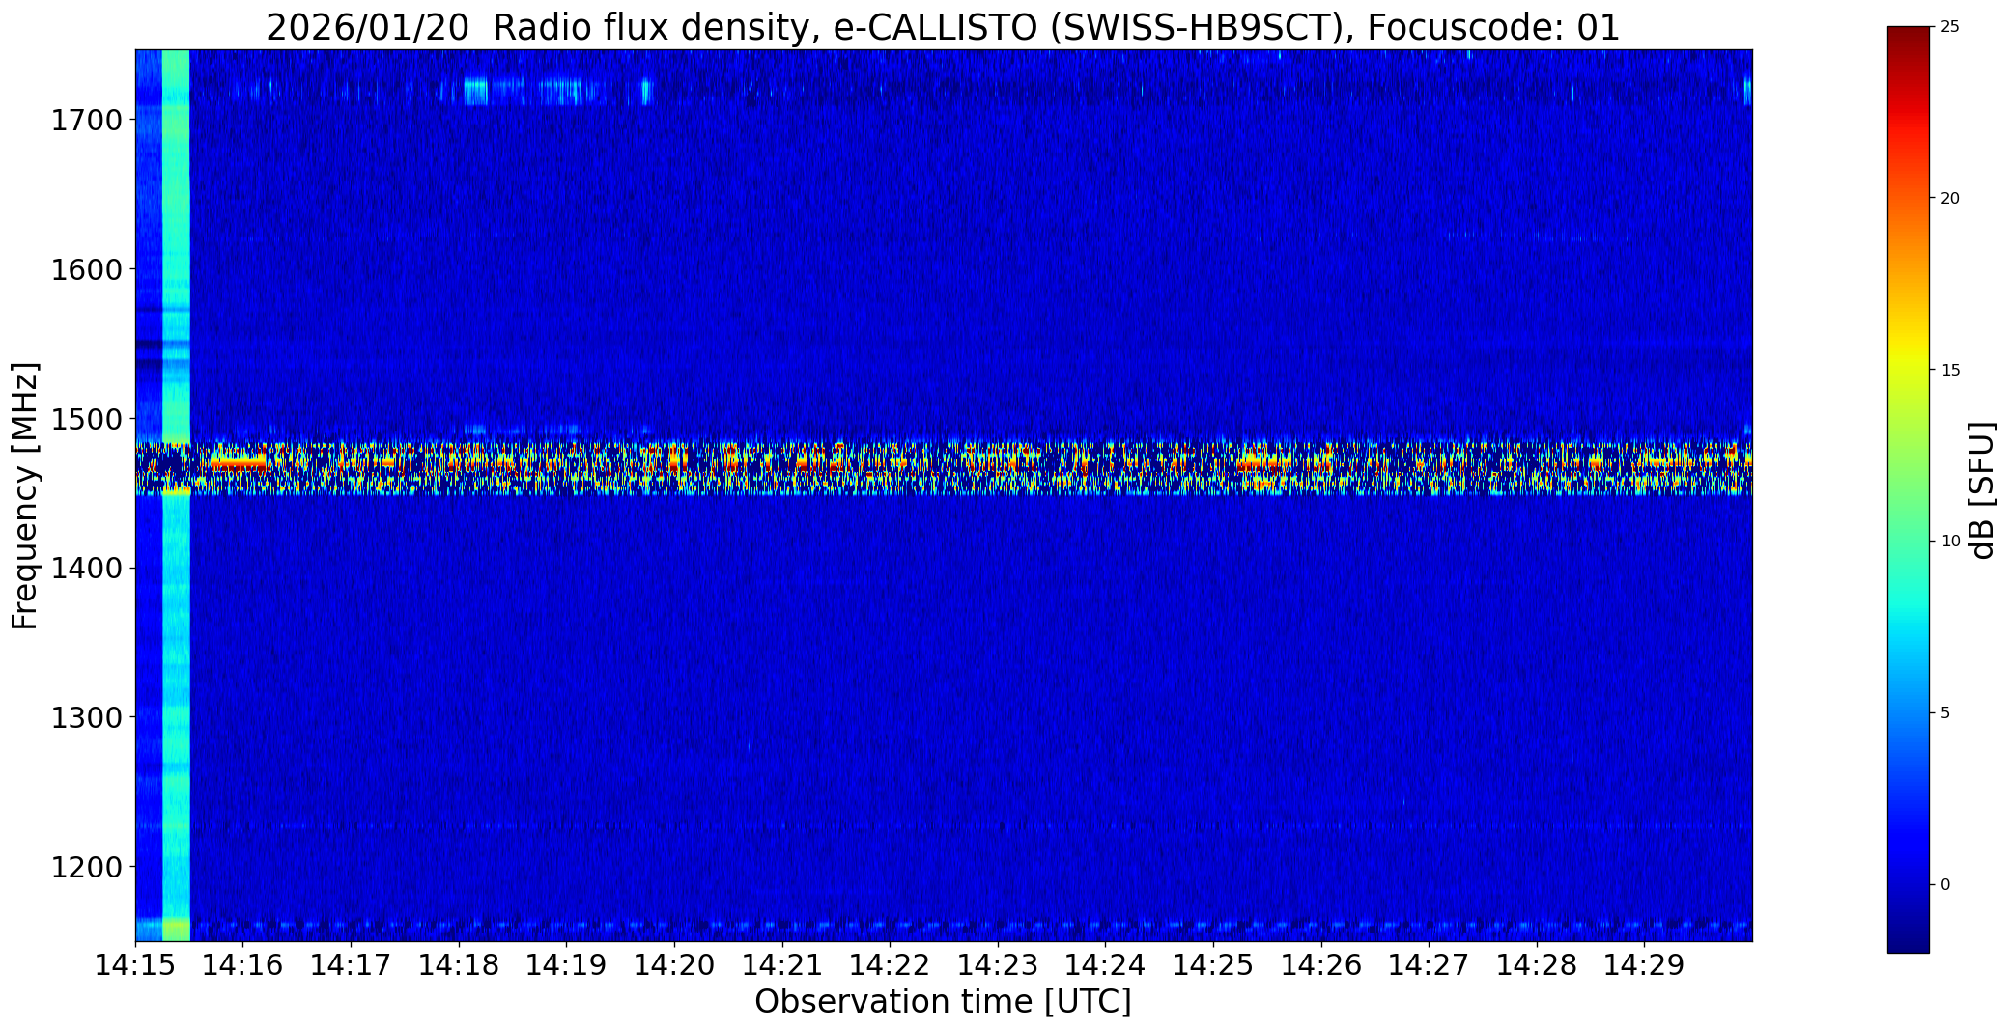Image resolution: width=2011 pixels, height=1030 pixels.
Task: Click the 14:21 time tick label
Action: pyautogui.click(x=782, y=965)
